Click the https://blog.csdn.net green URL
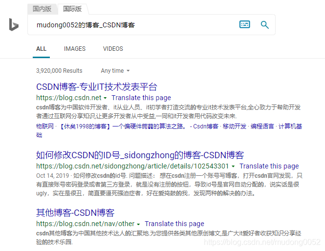 pyautogui.click(x=69, y=98)
